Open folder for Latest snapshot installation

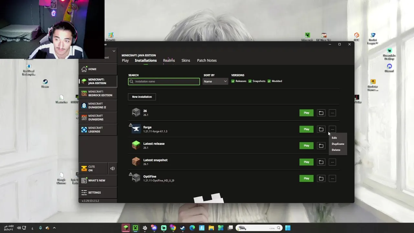point(321,162)
